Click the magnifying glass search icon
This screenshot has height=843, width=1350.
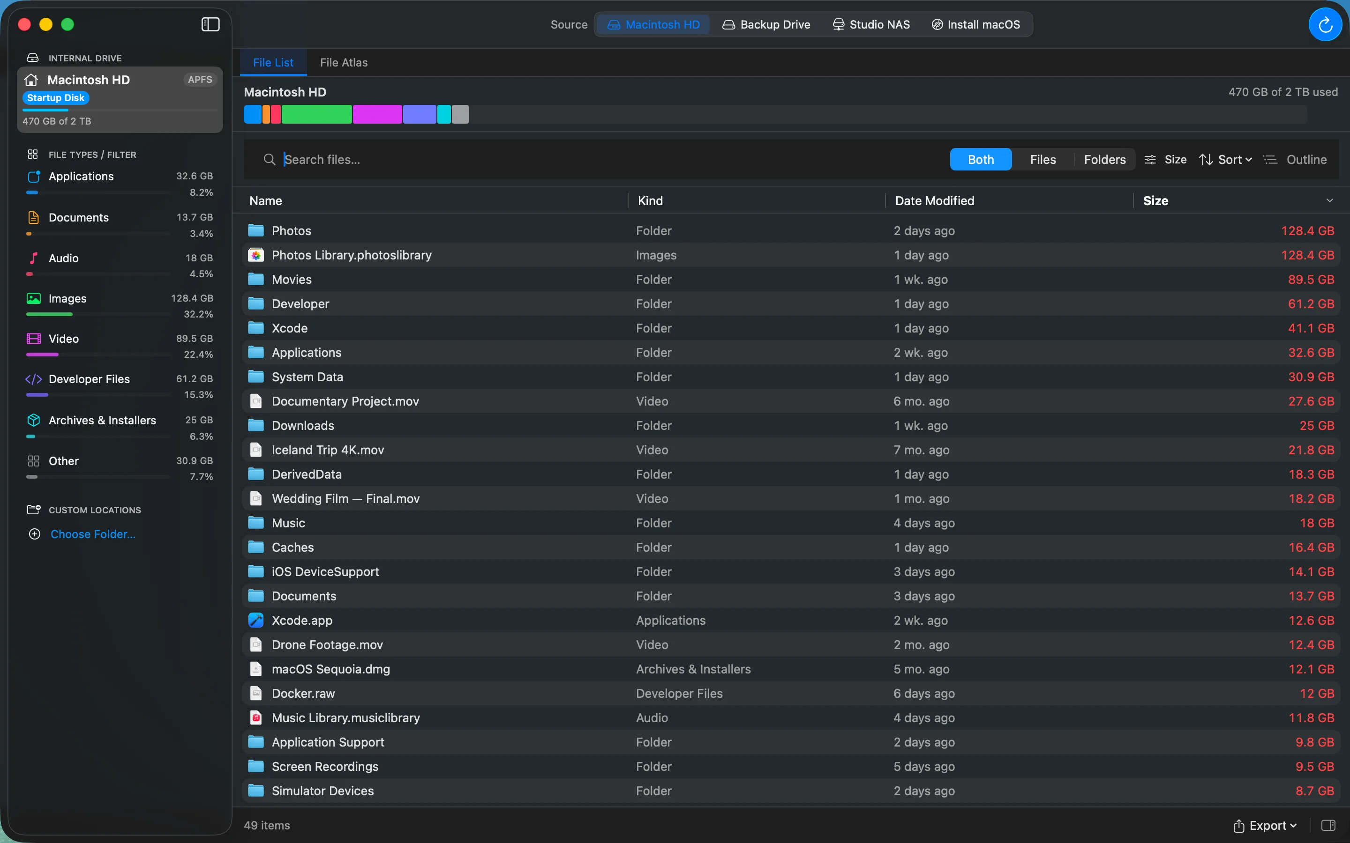[270, 159]
